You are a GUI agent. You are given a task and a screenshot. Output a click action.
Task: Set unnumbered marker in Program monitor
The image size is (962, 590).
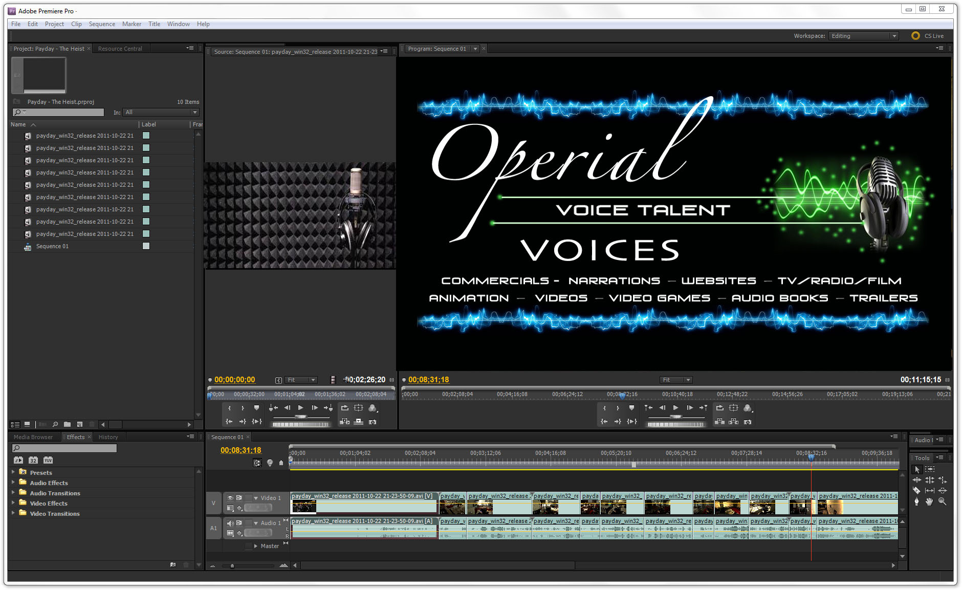[632, 408]
